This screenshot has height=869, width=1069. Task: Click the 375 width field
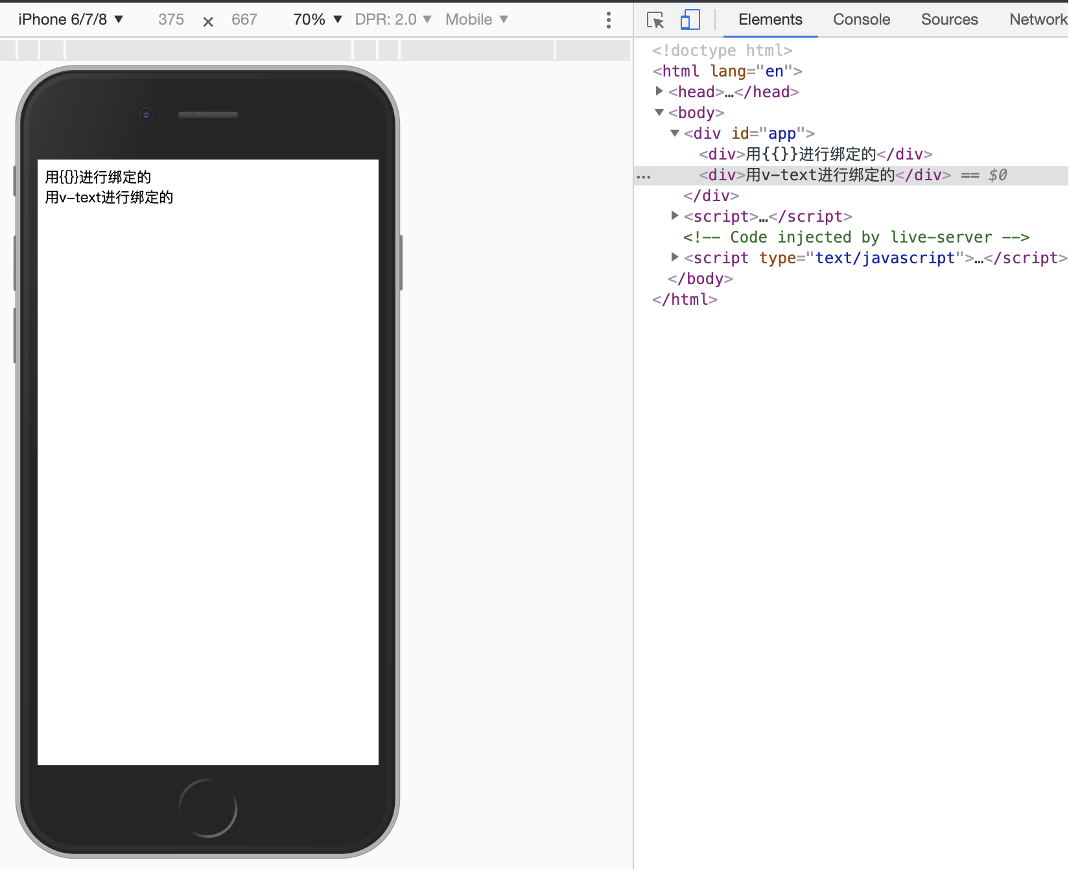[x=171, y=19]
